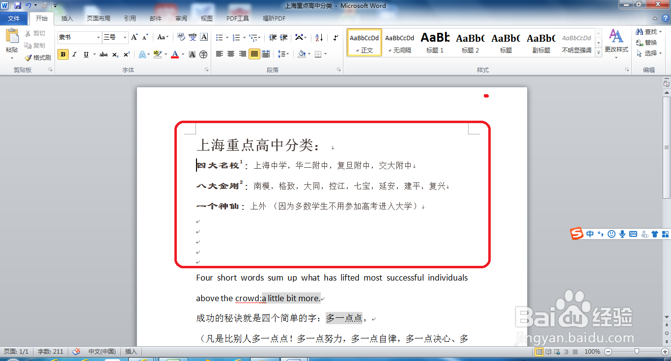The height and width of the screenshot is (361, 671).
Task: Apply the Heading 2 (标题 2) style
Action: point(470,43)
